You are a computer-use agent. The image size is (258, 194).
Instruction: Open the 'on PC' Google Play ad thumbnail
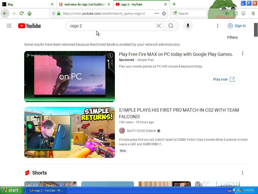[x=70, y=77]
